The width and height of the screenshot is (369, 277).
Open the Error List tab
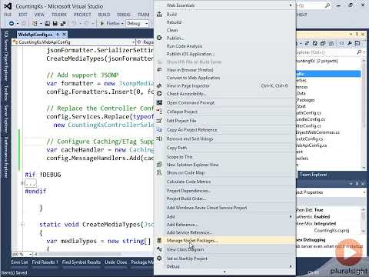click(19, 262)
